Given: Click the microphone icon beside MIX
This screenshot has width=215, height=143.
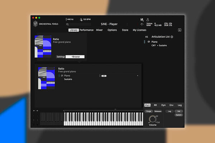Looking at the screenshot, I should tap(100, 76).
